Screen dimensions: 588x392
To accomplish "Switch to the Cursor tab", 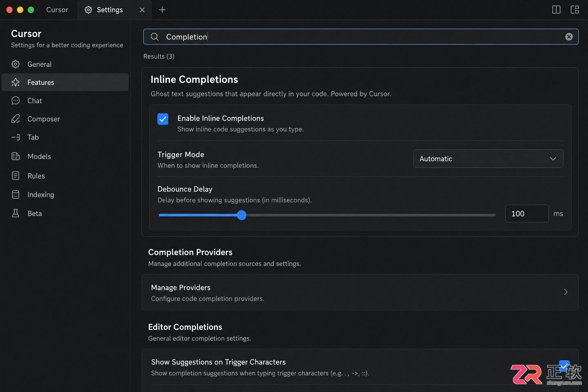I will coord(57,10).
